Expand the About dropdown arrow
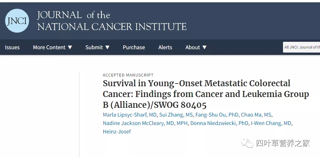 pos(204,48)
